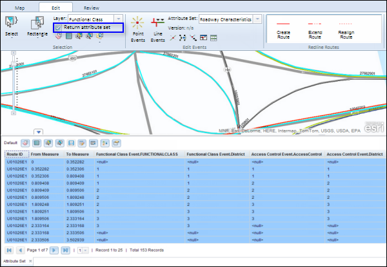The width and height of the screenshot is (387, 267).
Task: Close the Attribute Set bottom tab
Action: 30,262
